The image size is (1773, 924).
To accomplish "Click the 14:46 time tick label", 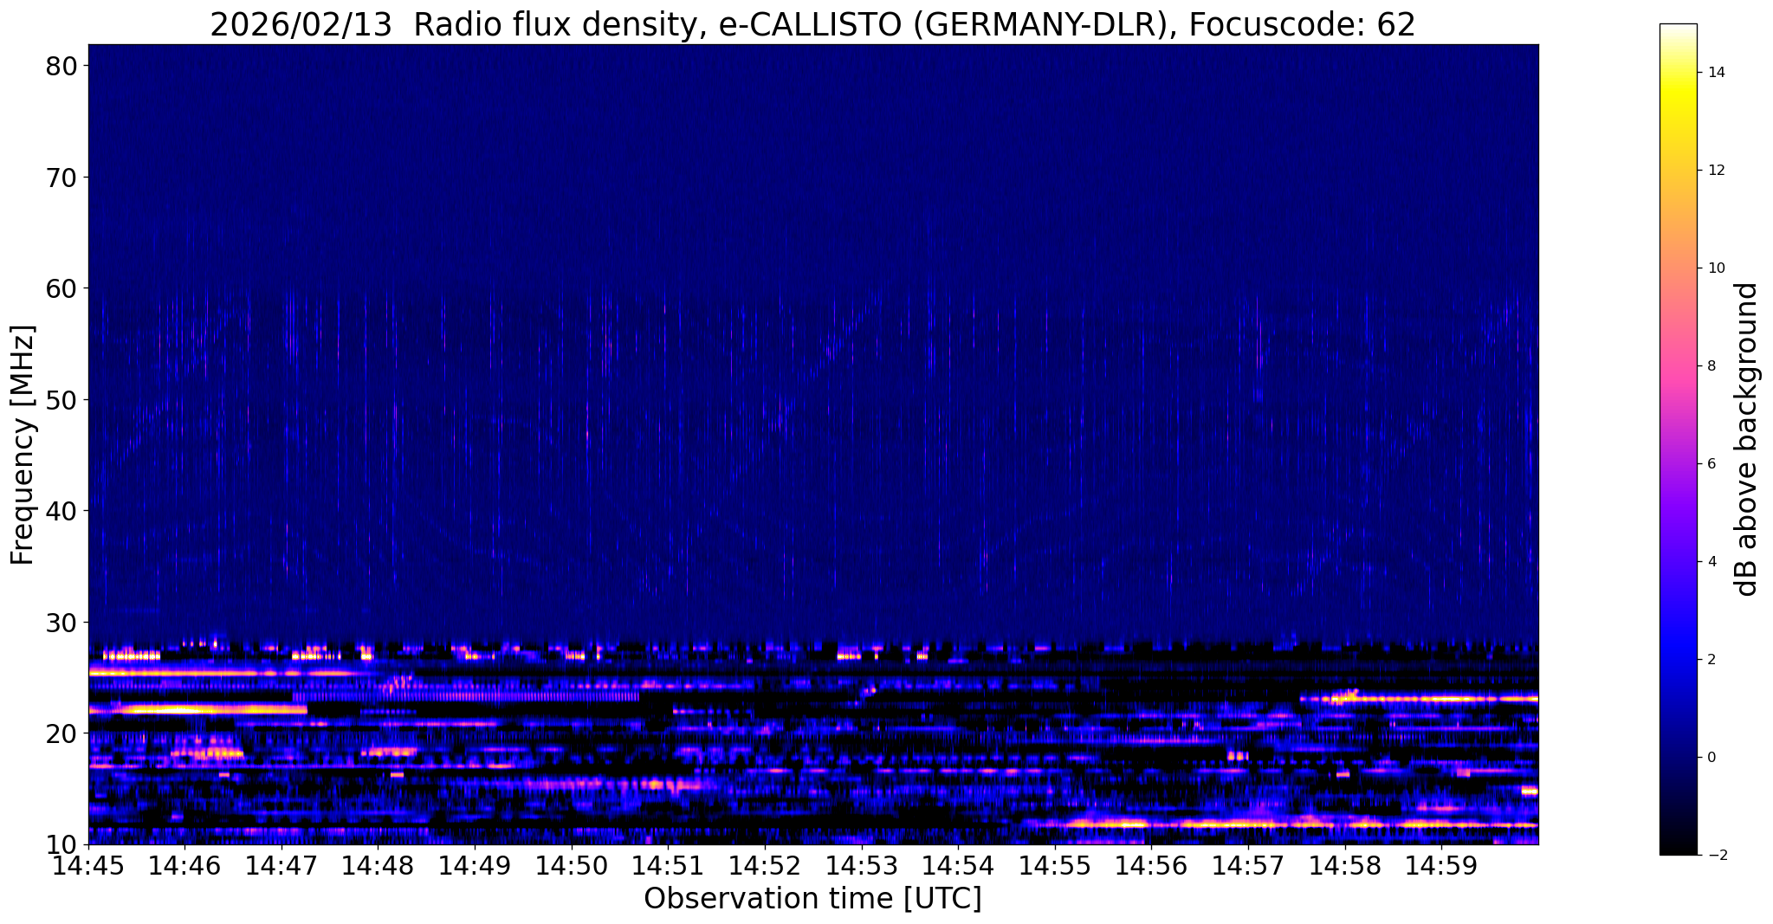I will pyautogui.click(x=184, y=864).
